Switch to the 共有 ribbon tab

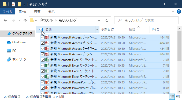[x=37, y=11]
